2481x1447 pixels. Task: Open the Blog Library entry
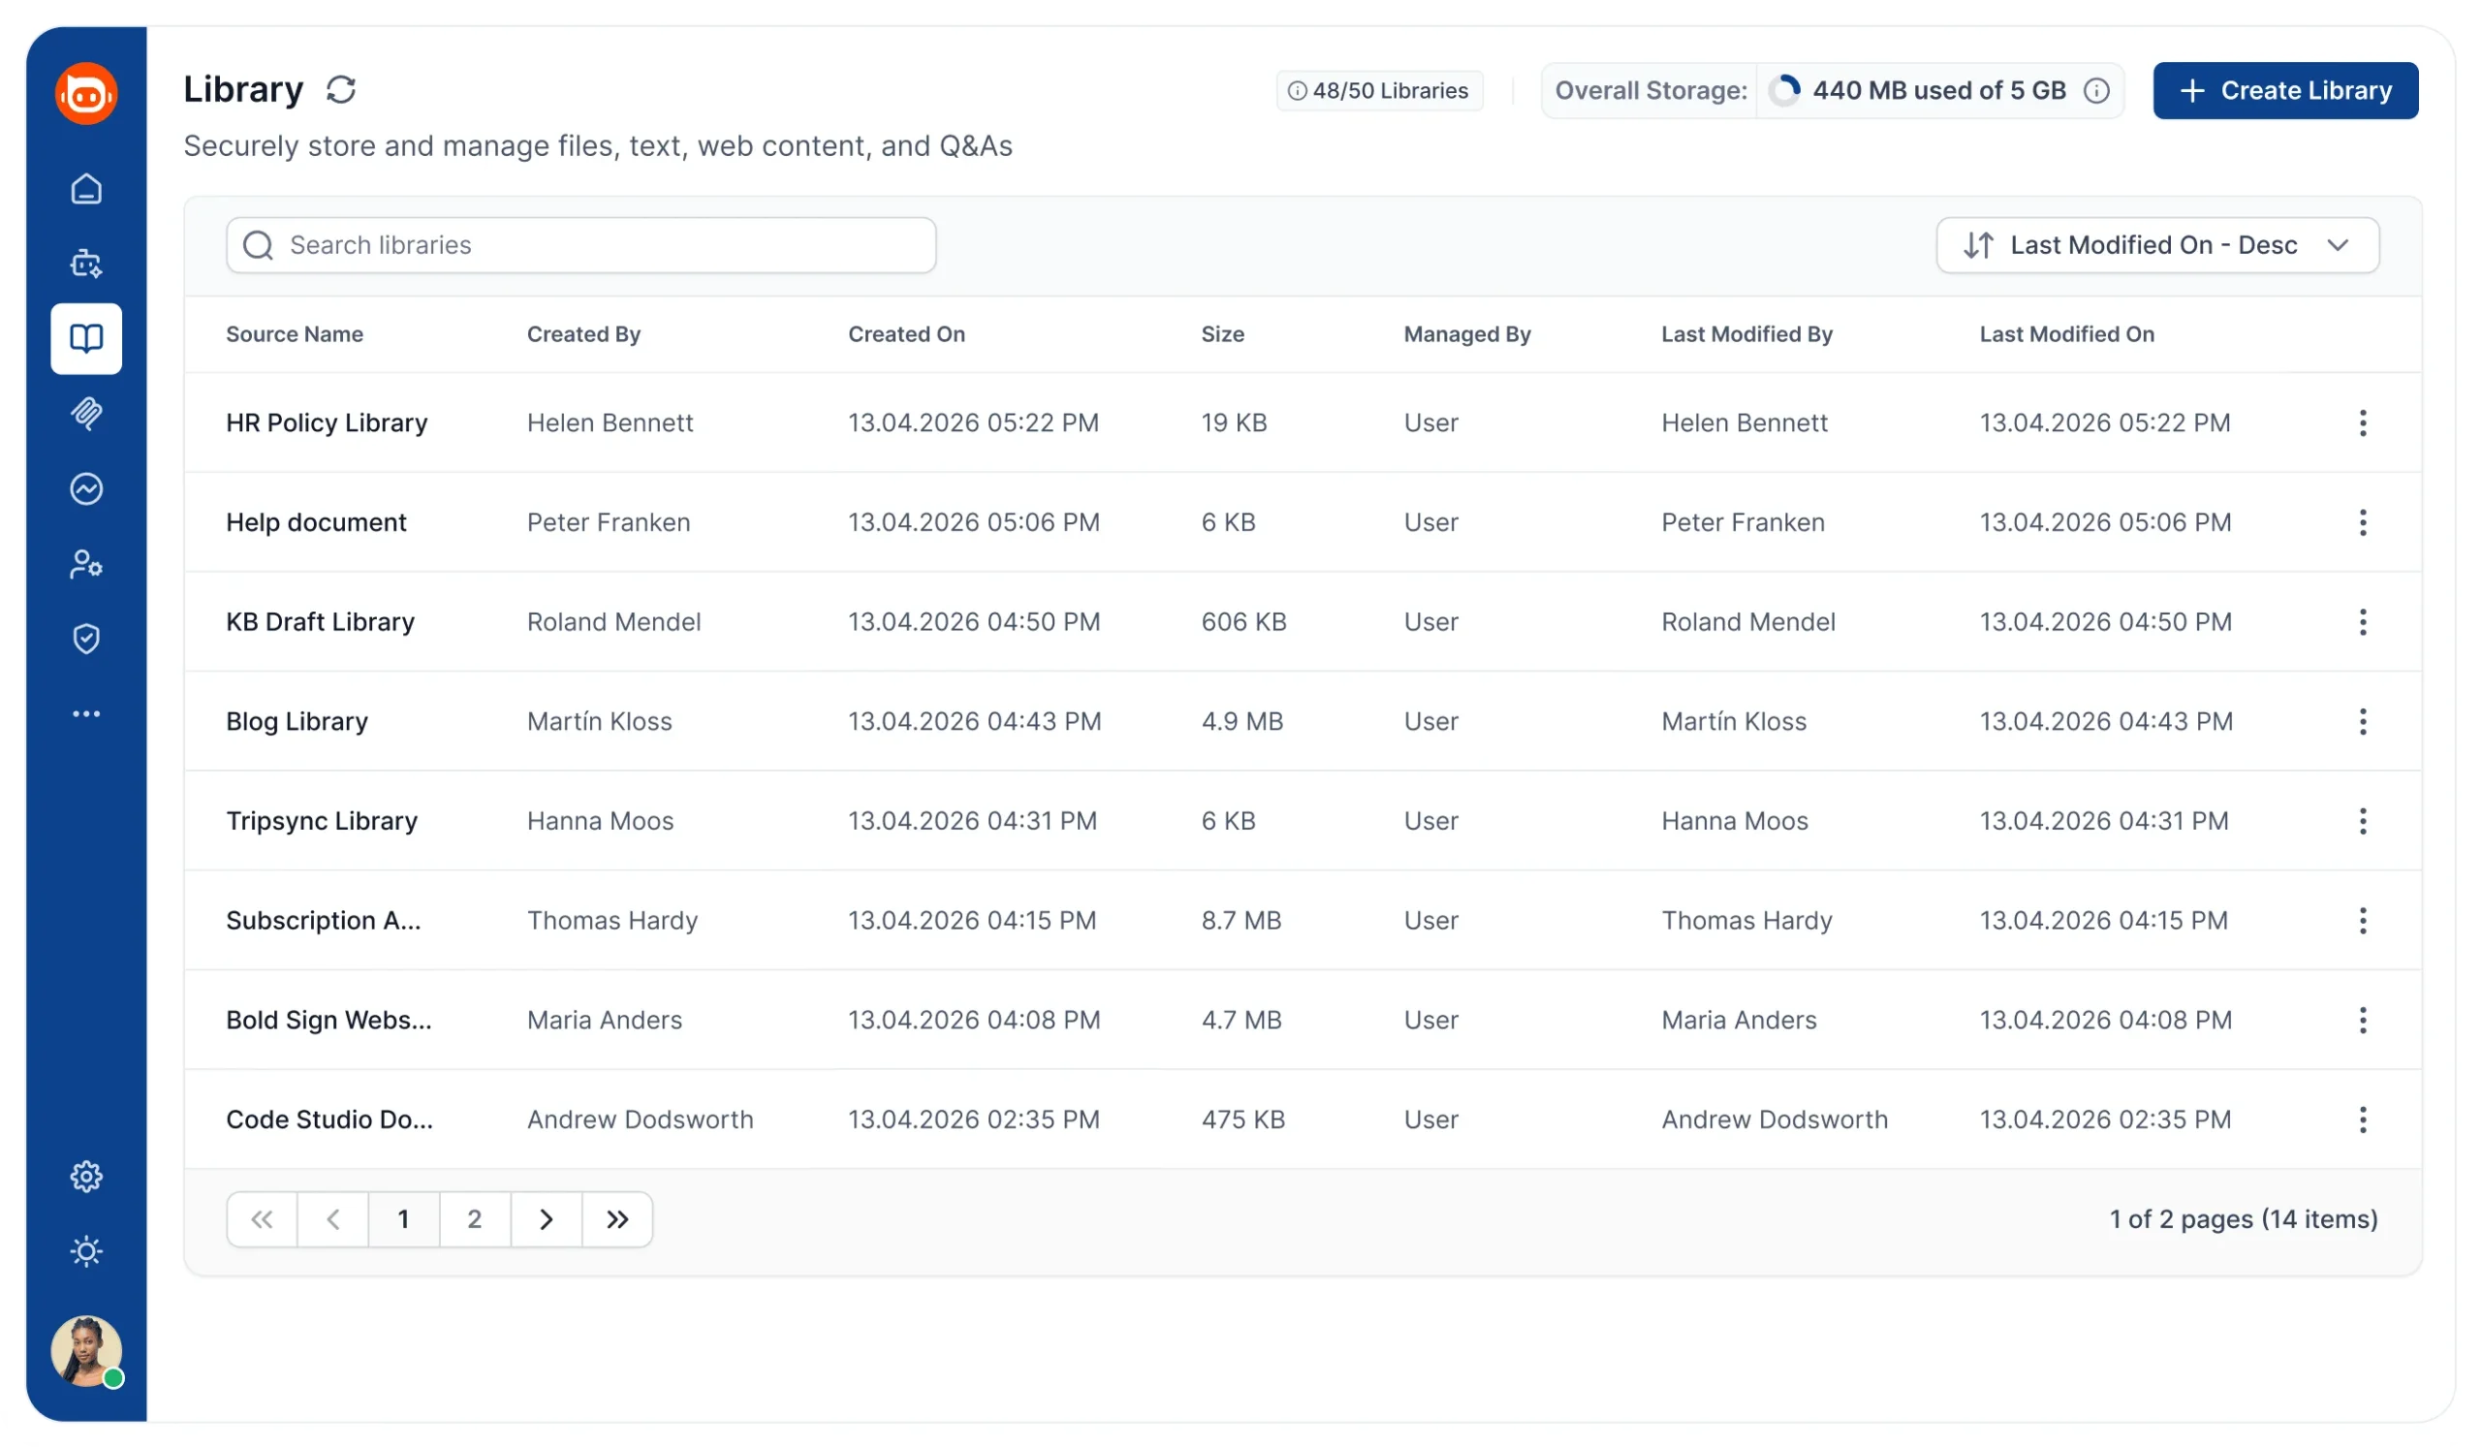tap(297, 721)
